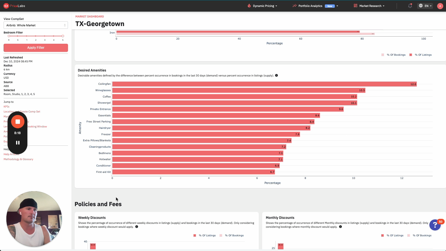Click the user avatar icon

440,6
